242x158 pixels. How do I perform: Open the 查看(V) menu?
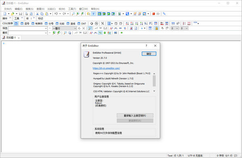click(40, 9)
